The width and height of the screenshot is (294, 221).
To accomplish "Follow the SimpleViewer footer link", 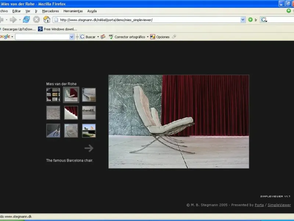I will 279,205.
